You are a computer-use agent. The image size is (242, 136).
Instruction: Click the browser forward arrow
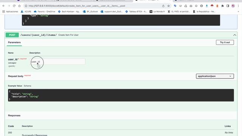click(9, 6)
